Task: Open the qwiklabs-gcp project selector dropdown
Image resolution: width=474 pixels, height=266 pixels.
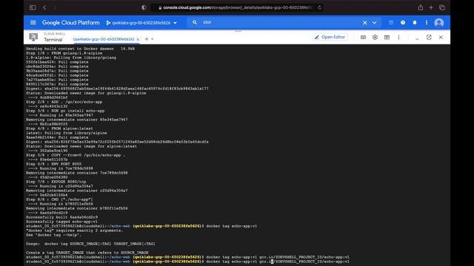Action: point(141,23)
